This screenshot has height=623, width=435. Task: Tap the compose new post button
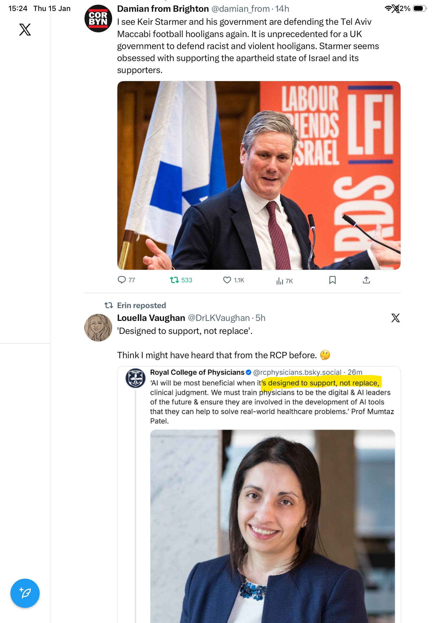click(25, 593)
